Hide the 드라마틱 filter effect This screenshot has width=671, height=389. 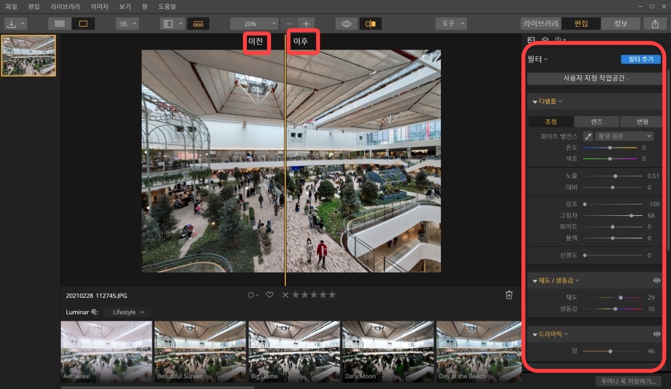click(656, 334)
